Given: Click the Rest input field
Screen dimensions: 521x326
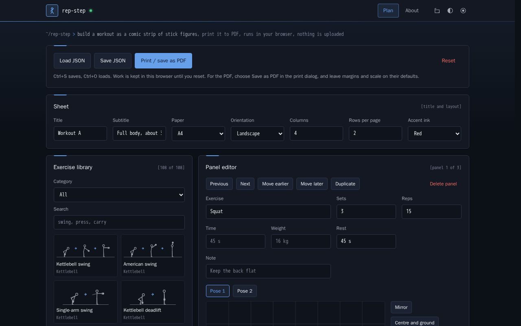Looking at the screenshot, I should point(366,241).
